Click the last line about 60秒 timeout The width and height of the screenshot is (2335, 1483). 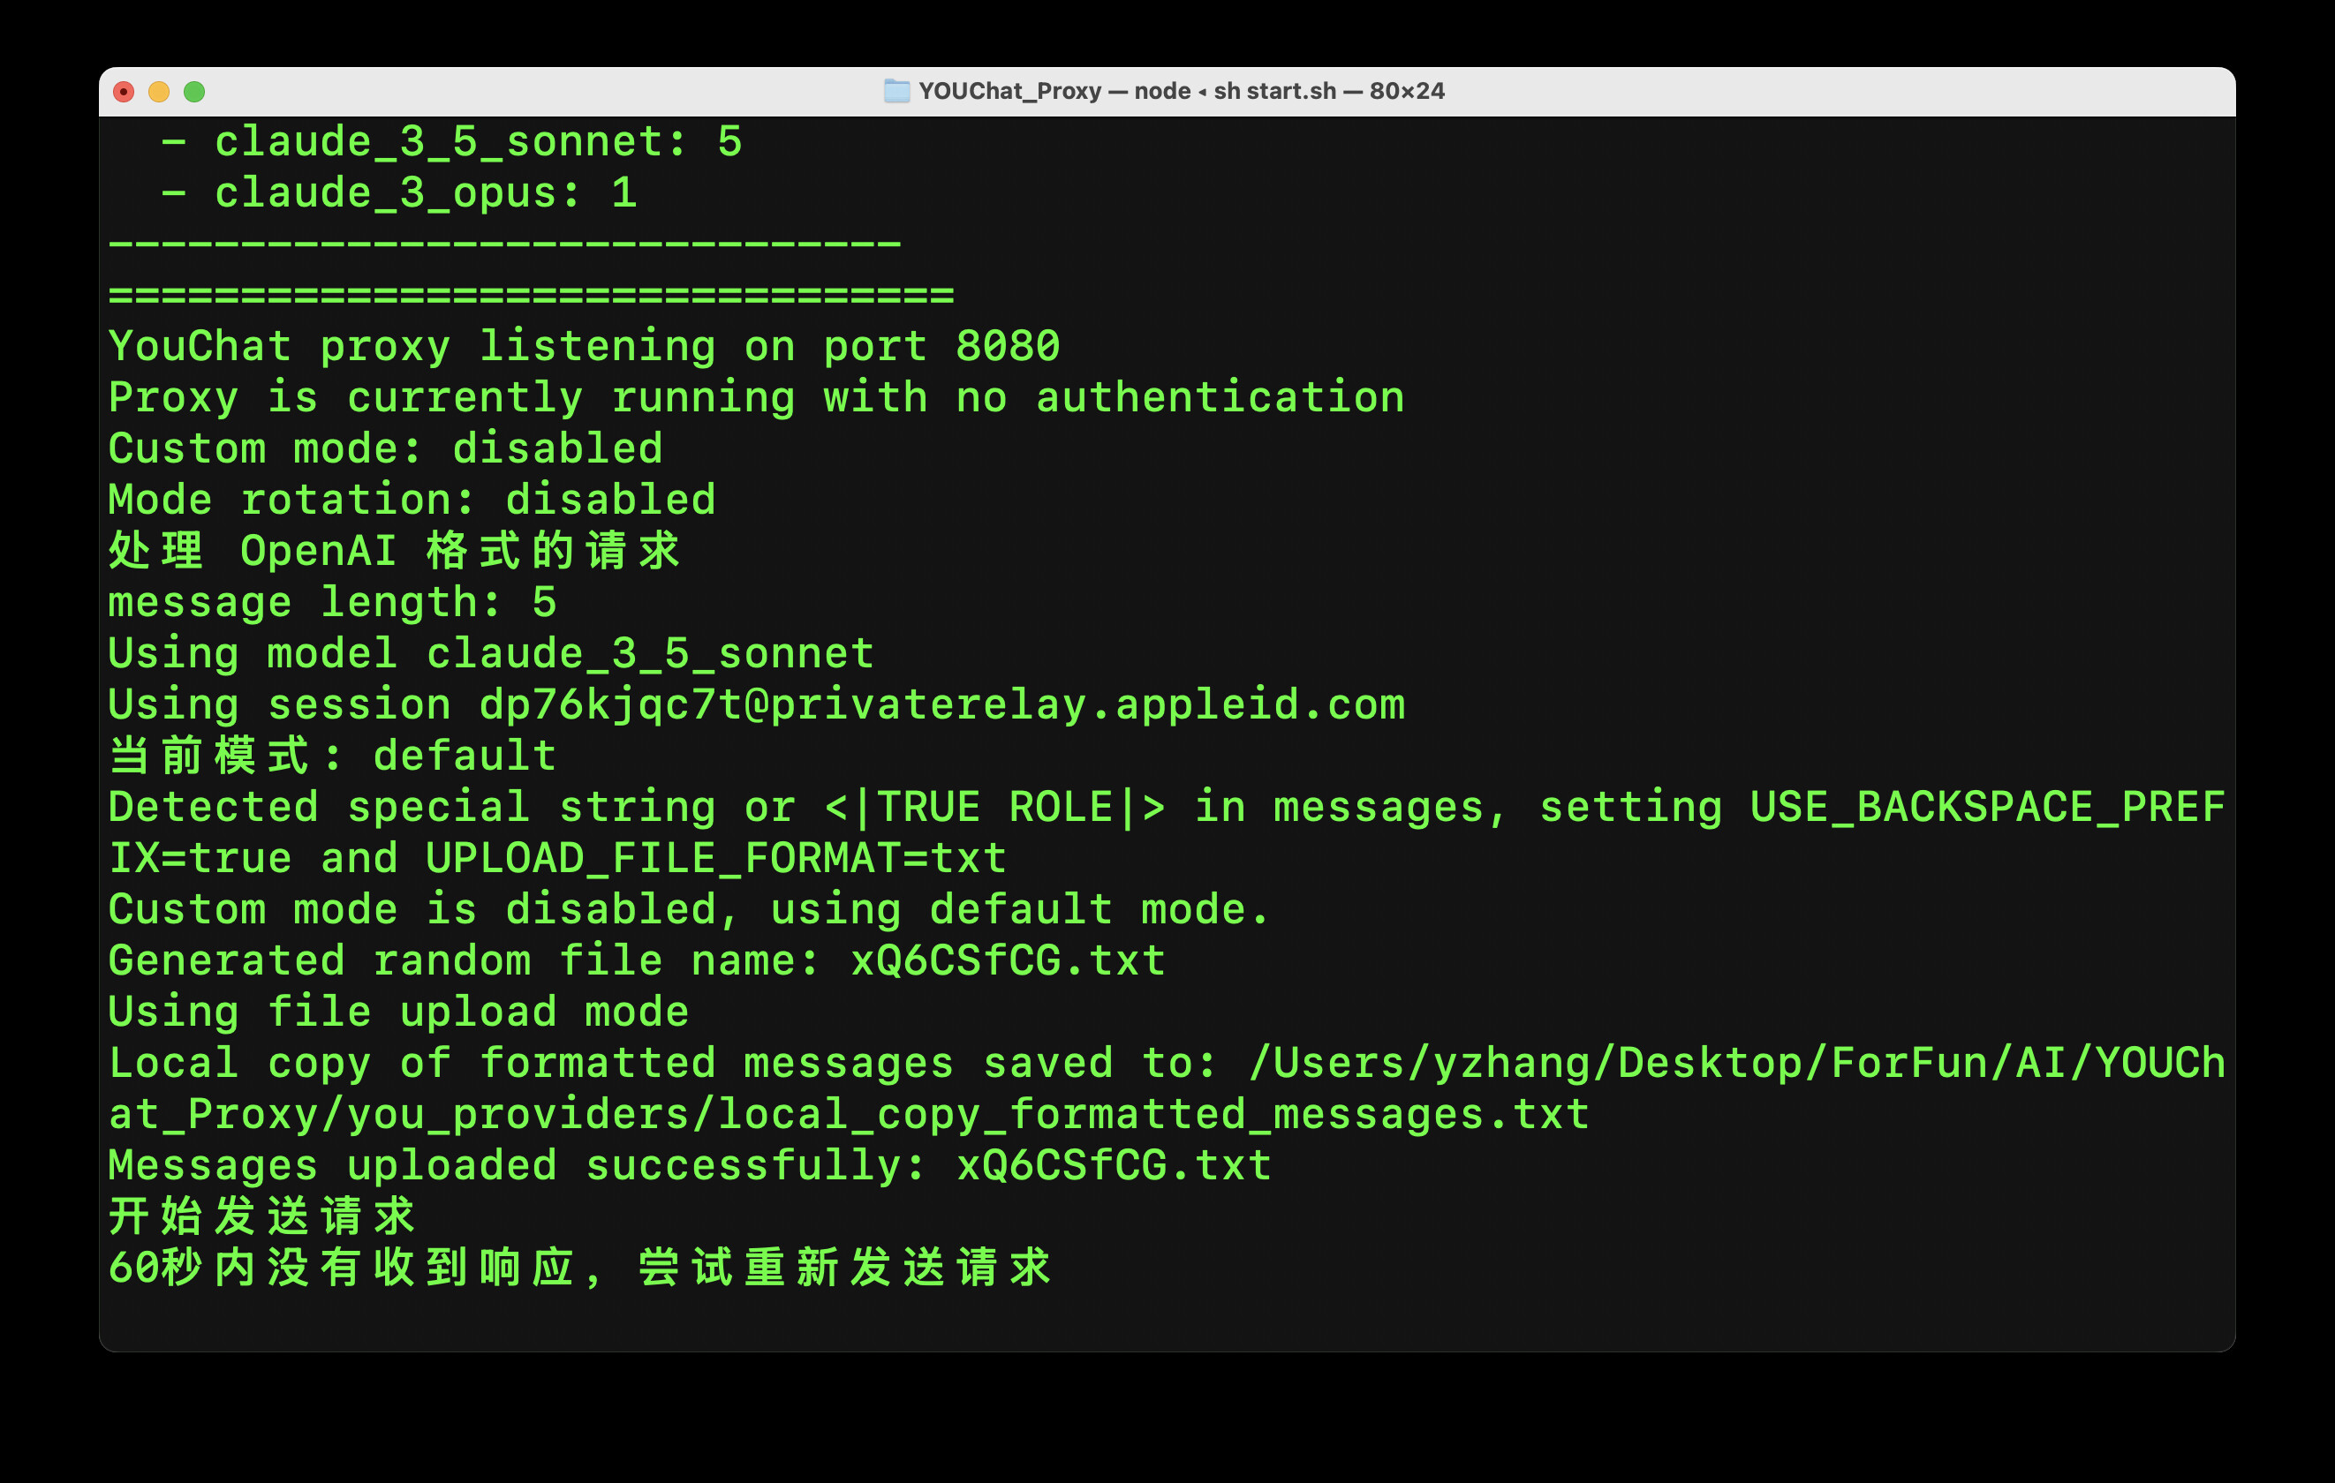tap(579, 1268)
